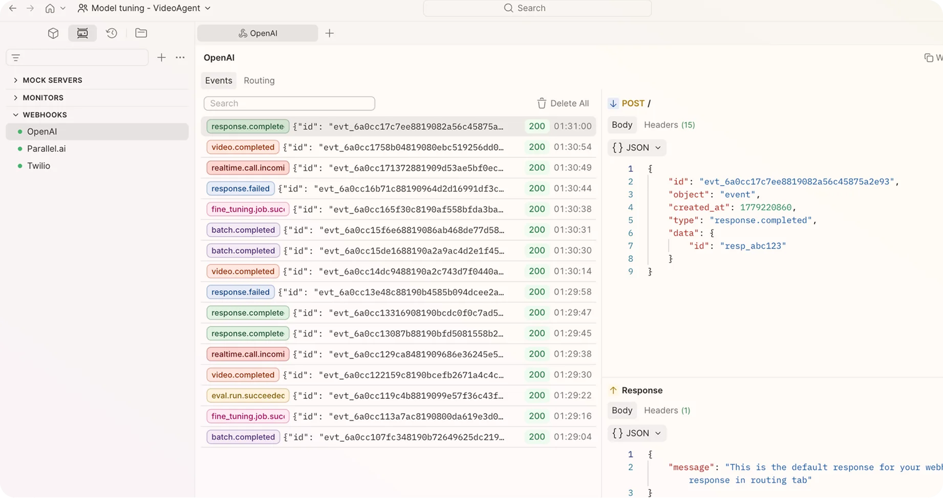Image resolution: width=943 pixels, height=498 pixels.
Task: Select the response.failed event at 01:29:58
Action: click(x=398, y=292)
